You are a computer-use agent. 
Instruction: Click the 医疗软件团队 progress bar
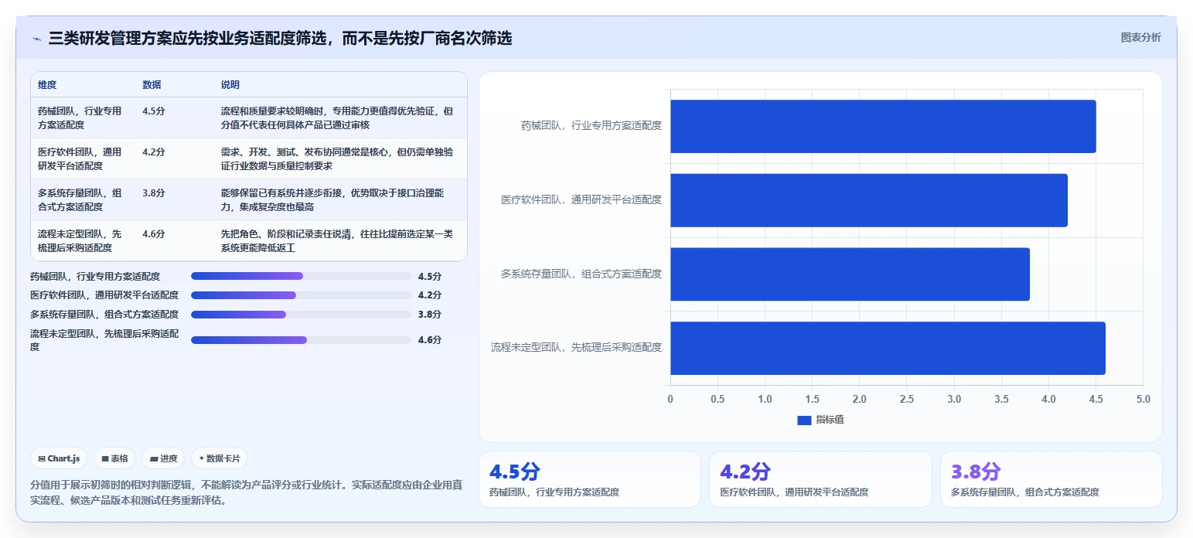(301, 295)
